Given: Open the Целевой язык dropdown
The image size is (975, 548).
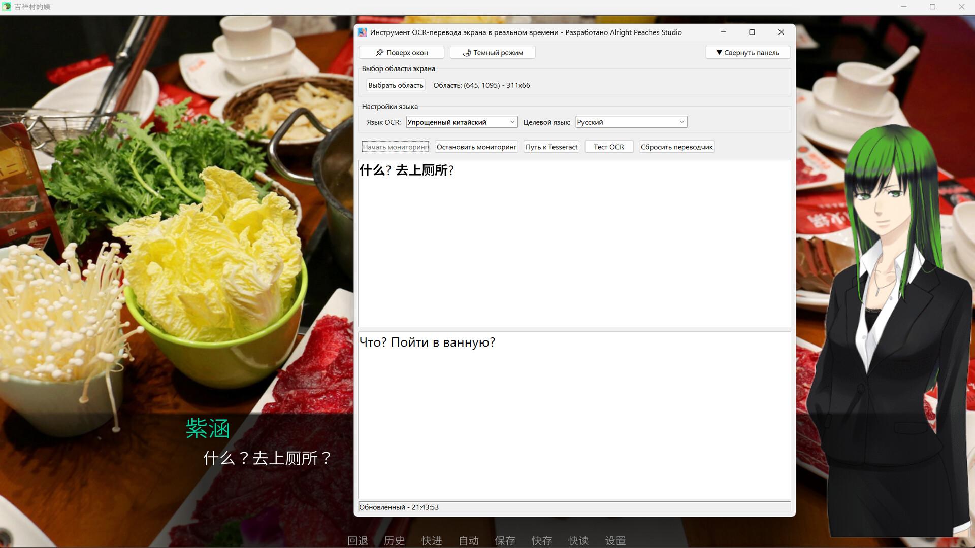Looking at the screenshot, I should click(630, 122).
